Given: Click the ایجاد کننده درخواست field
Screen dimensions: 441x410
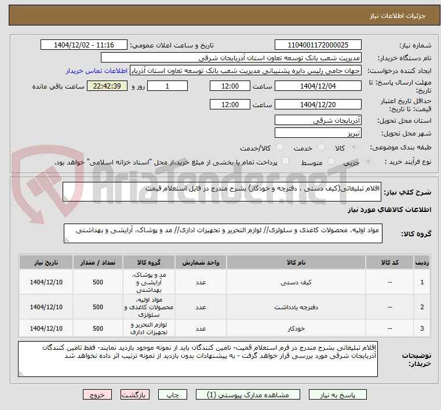Looking at the screenshot, I should (x=246, y=71).
